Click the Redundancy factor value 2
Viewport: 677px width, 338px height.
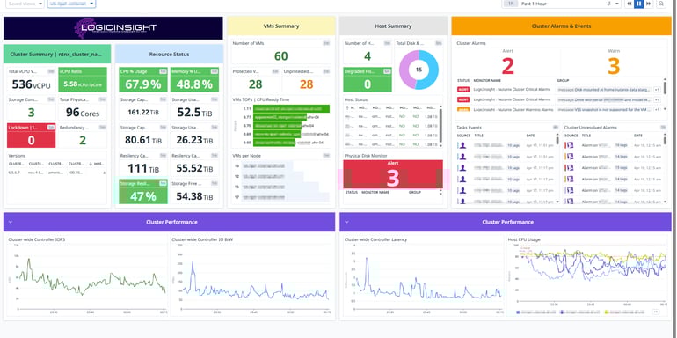click(83, 140)
